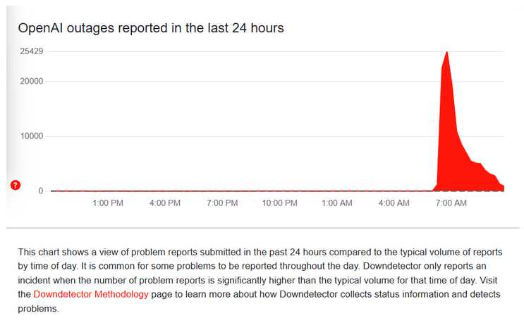Viewport: 524px width, 325px height.
Task: Select the 7:00 PM time axis label
Action: coord(222,203)
